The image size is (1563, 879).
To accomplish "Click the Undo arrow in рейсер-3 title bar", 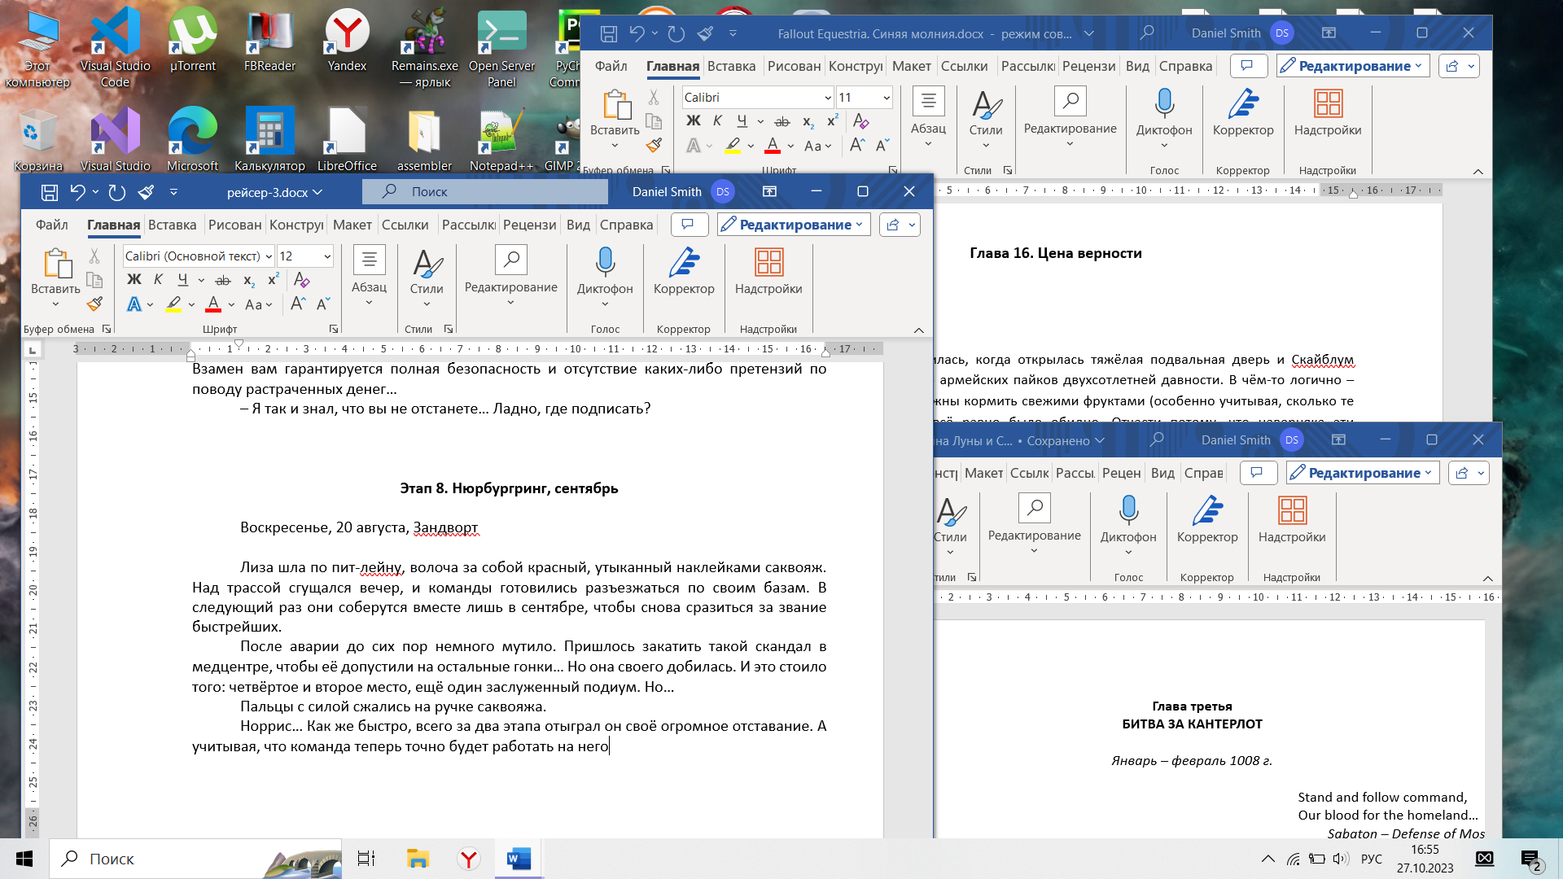I will click(77, 192).
